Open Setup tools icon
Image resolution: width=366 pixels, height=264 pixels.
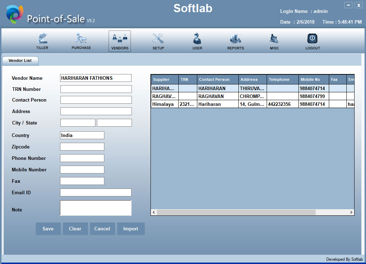coord(158,39)
